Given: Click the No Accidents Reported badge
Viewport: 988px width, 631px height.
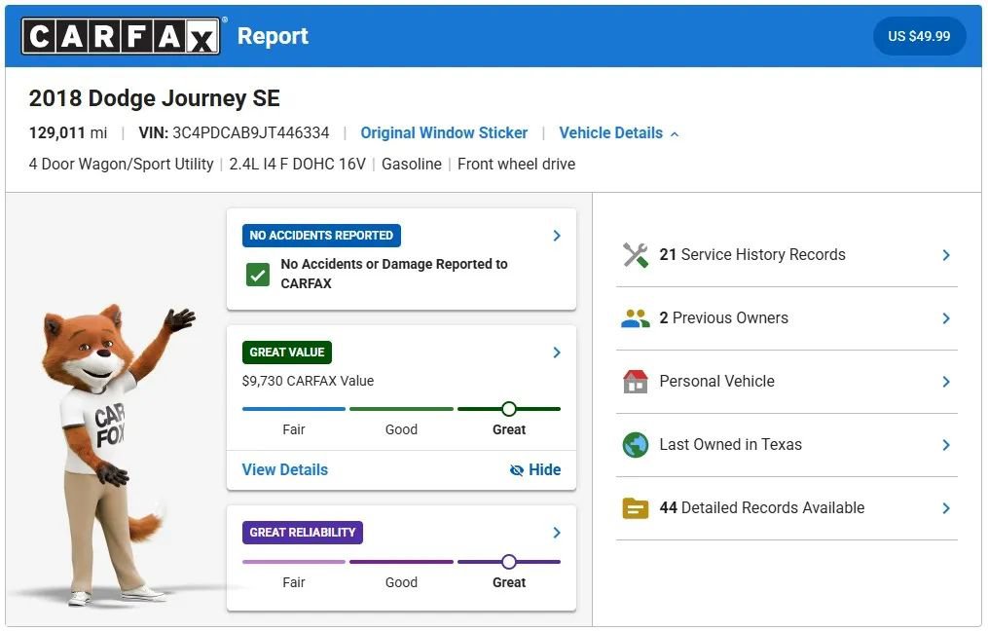Looking at the screenshot, I should coord(321,236).
